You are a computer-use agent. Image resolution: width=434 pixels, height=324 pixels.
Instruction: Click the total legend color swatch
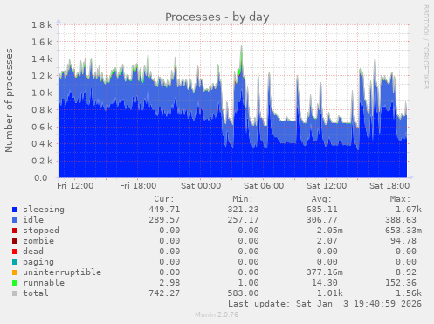coord(15,293)
